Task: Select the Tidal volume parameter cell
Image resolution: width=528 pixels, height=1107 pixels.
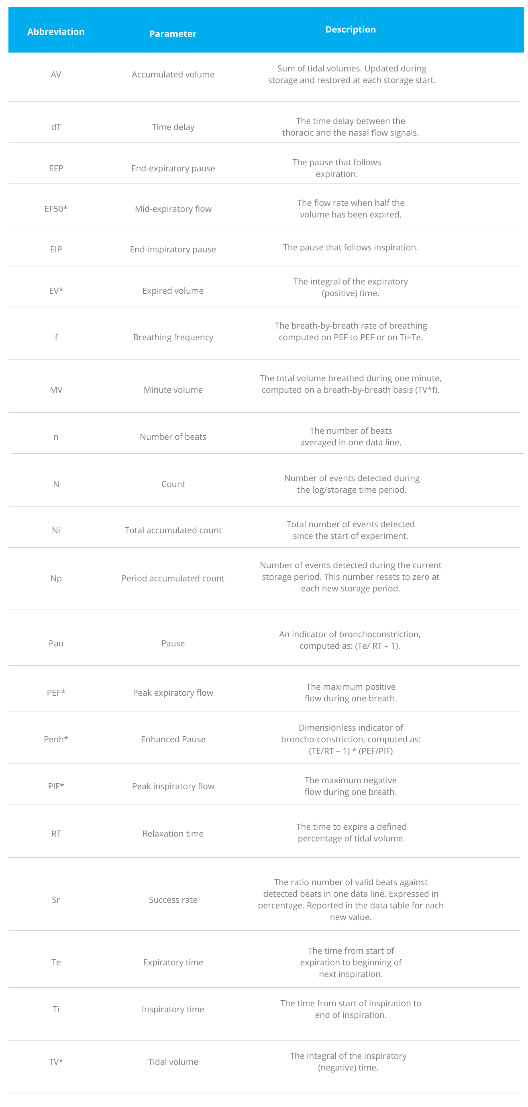Action: pyautogui.click(x=173, y=1062)
